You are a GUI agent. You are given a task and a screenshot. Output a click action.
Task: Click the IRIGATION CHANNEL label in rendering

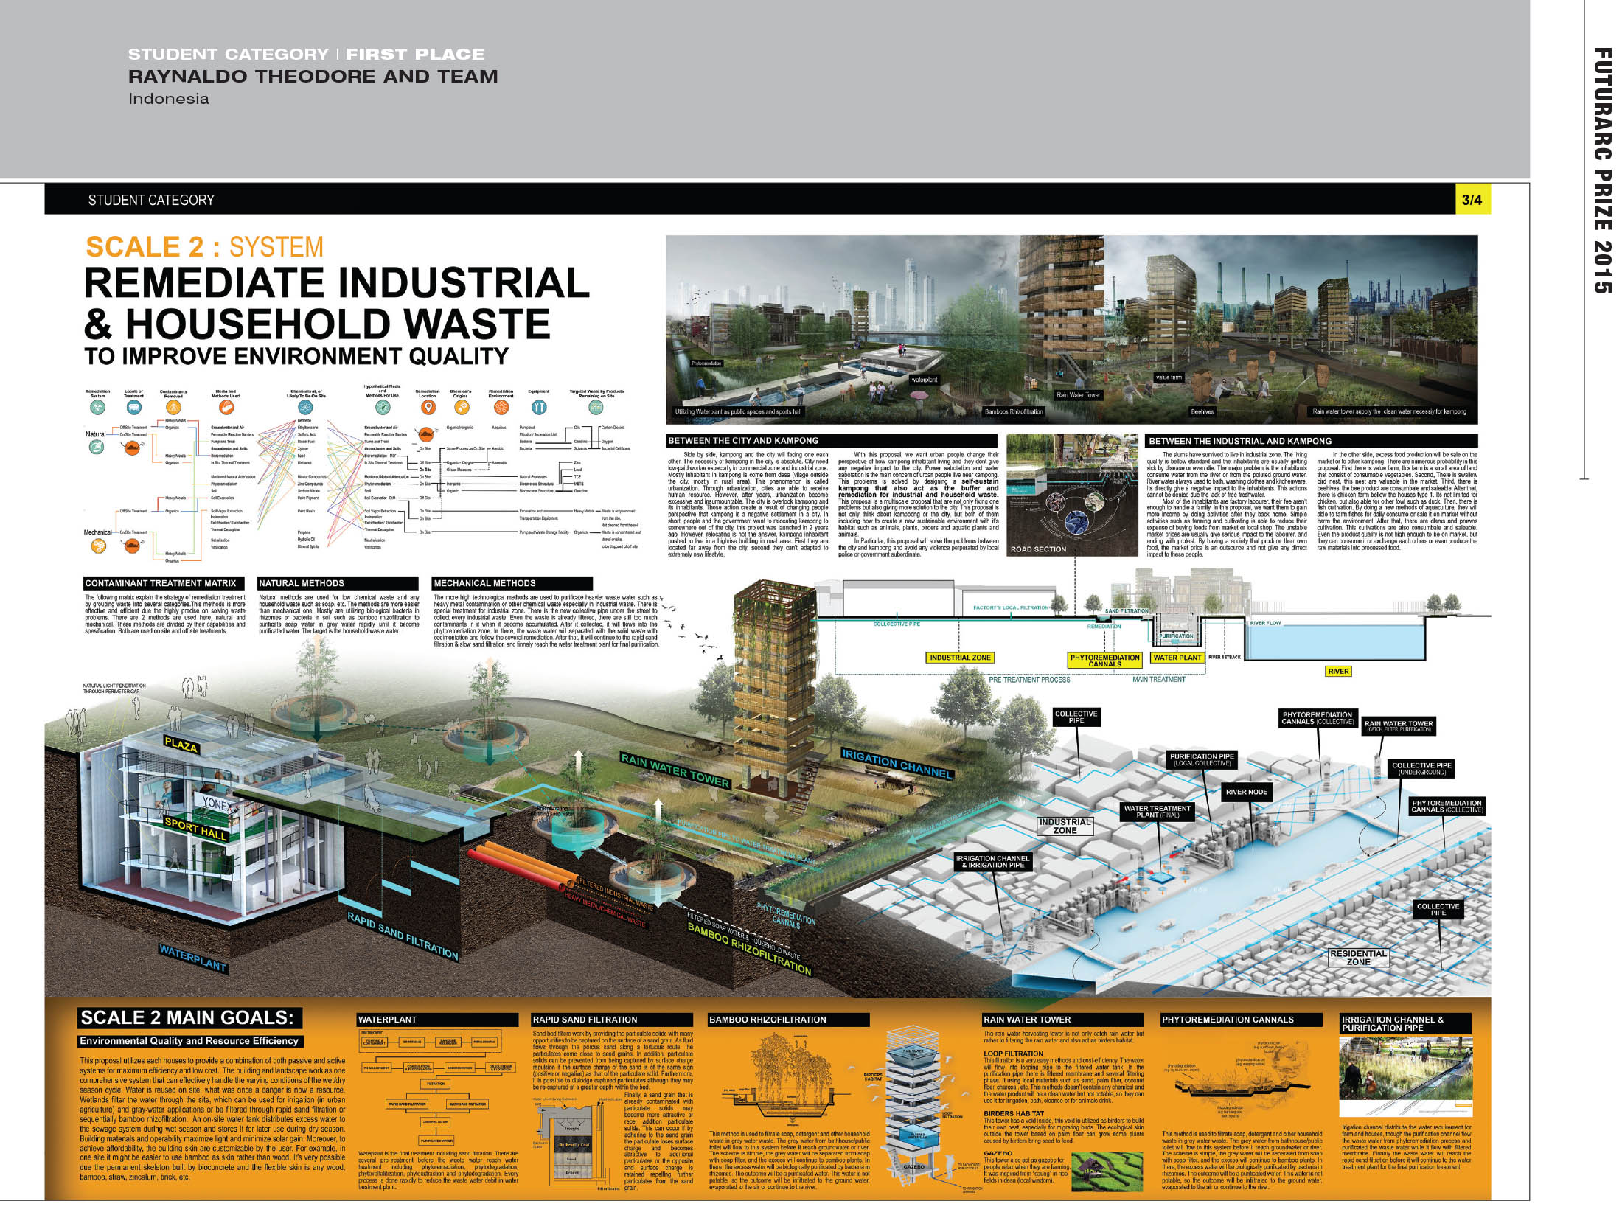pyautogui.click(x=897, y=764)
